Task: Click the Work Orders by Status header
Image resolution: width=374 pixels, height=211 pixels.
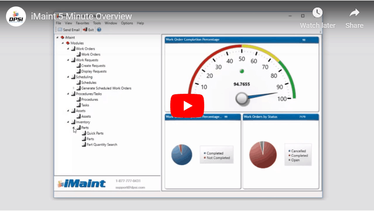Action: pyautogui.click(x=281, y=117)
